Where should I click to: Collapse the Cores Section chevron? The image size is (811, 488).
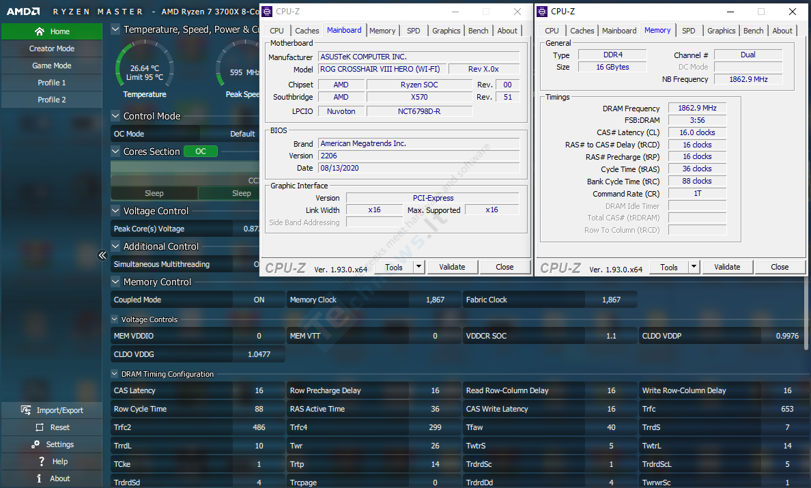pyautogui.click(x=115, y=152)
